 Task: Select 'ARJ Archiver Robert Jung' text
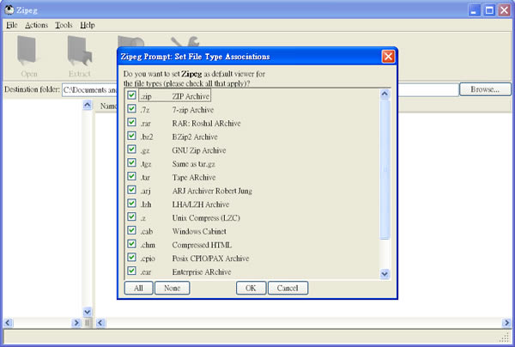coord(212,191)
